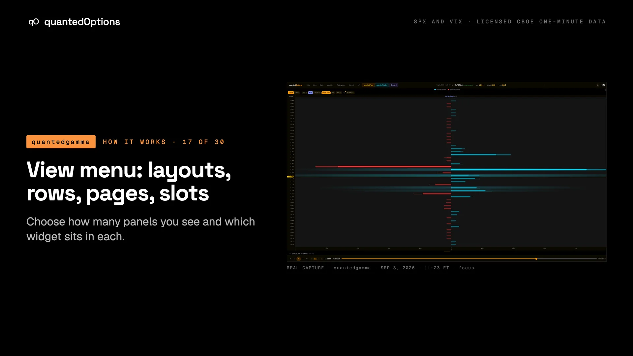The image size is (633, 356).
Task: Open the Market menu
Action: (351, 85)
